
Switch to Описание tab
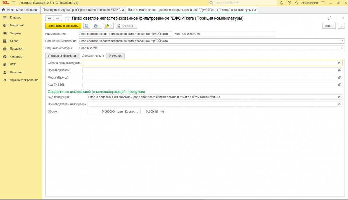116,56
